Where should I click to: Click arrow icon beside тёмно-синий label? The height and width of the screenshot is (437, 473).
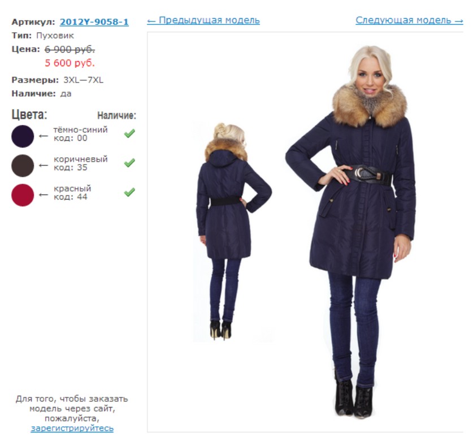(44, 136)
